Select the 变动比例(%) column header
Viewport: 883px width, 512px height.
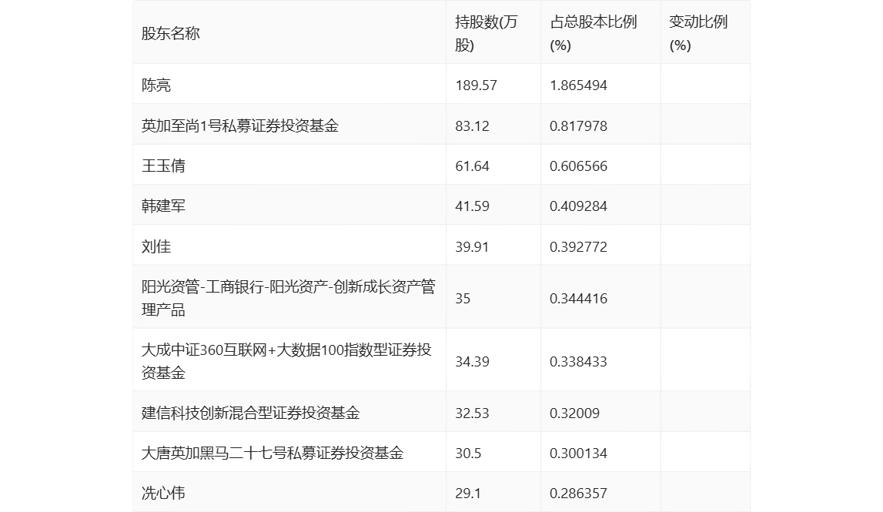(x=698, y=33)
